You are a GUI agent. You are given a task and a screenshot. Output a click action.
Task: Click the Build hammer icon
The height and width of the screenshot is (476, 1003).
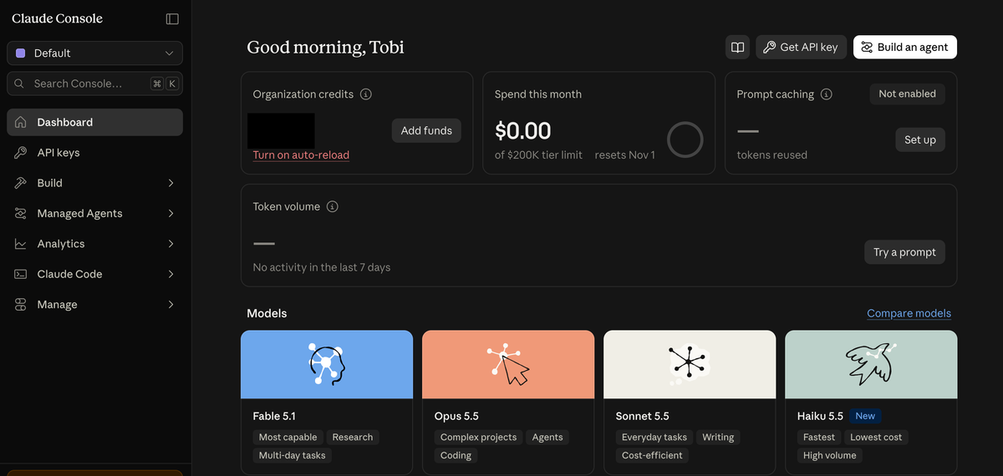(21, 183)
